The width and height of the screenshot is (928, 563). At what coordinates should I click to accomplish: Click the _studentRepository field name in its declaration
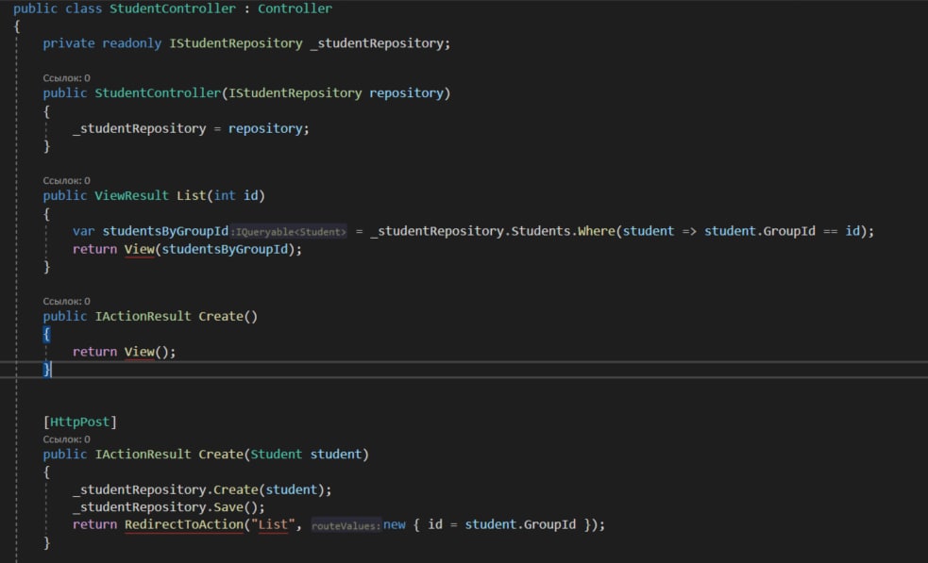pyautogui.click(x=377, y=43)
